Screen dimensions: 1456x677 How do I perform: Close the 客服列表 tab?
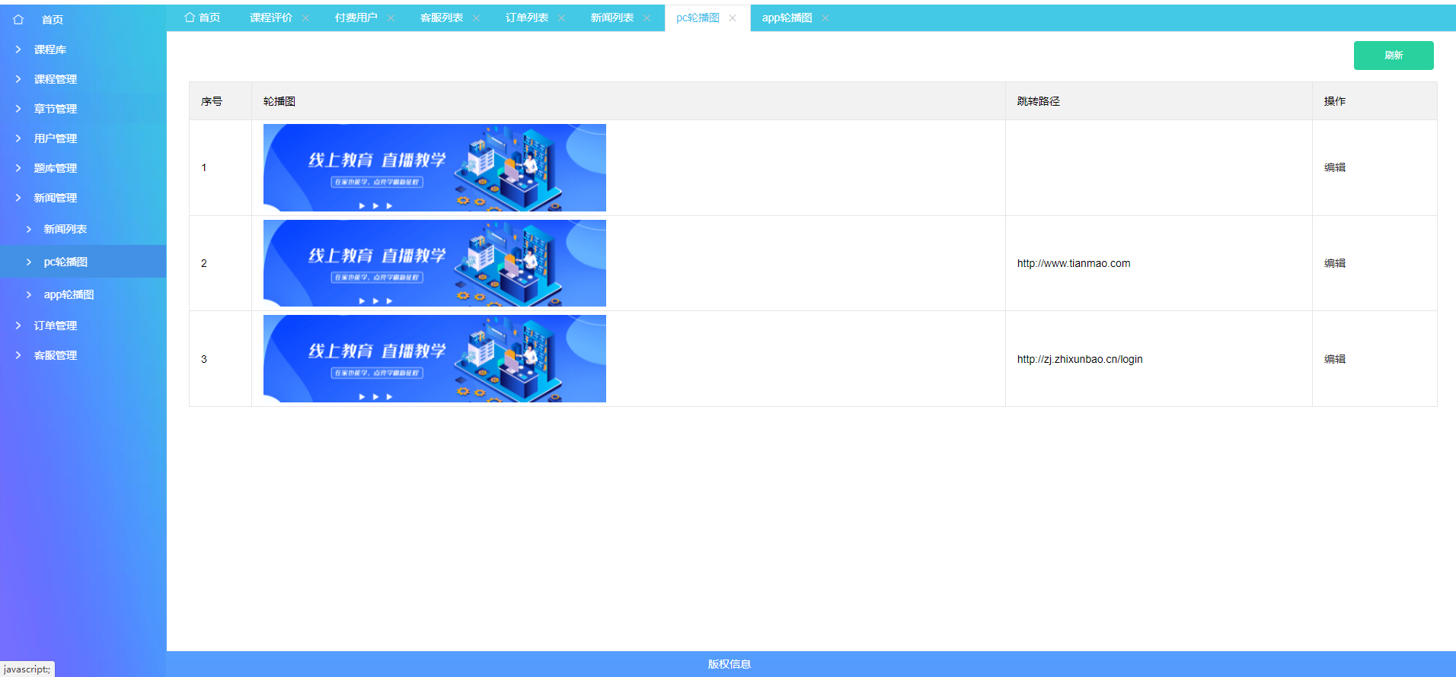point(476,18)
